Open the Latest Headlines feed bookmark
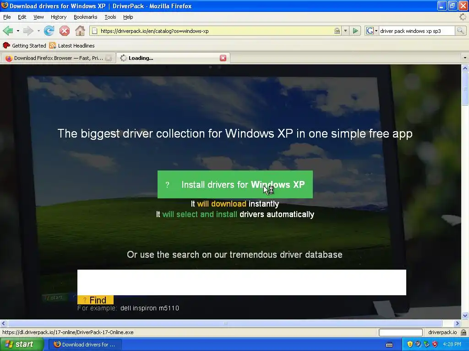 72,45
